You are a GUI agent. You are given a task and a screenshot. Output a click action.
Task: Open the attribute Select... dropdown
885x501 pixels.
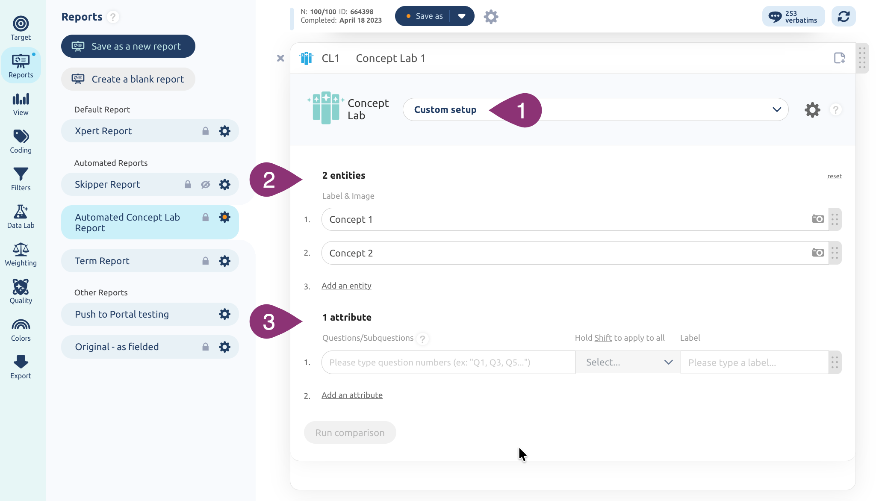coord(628,362)
